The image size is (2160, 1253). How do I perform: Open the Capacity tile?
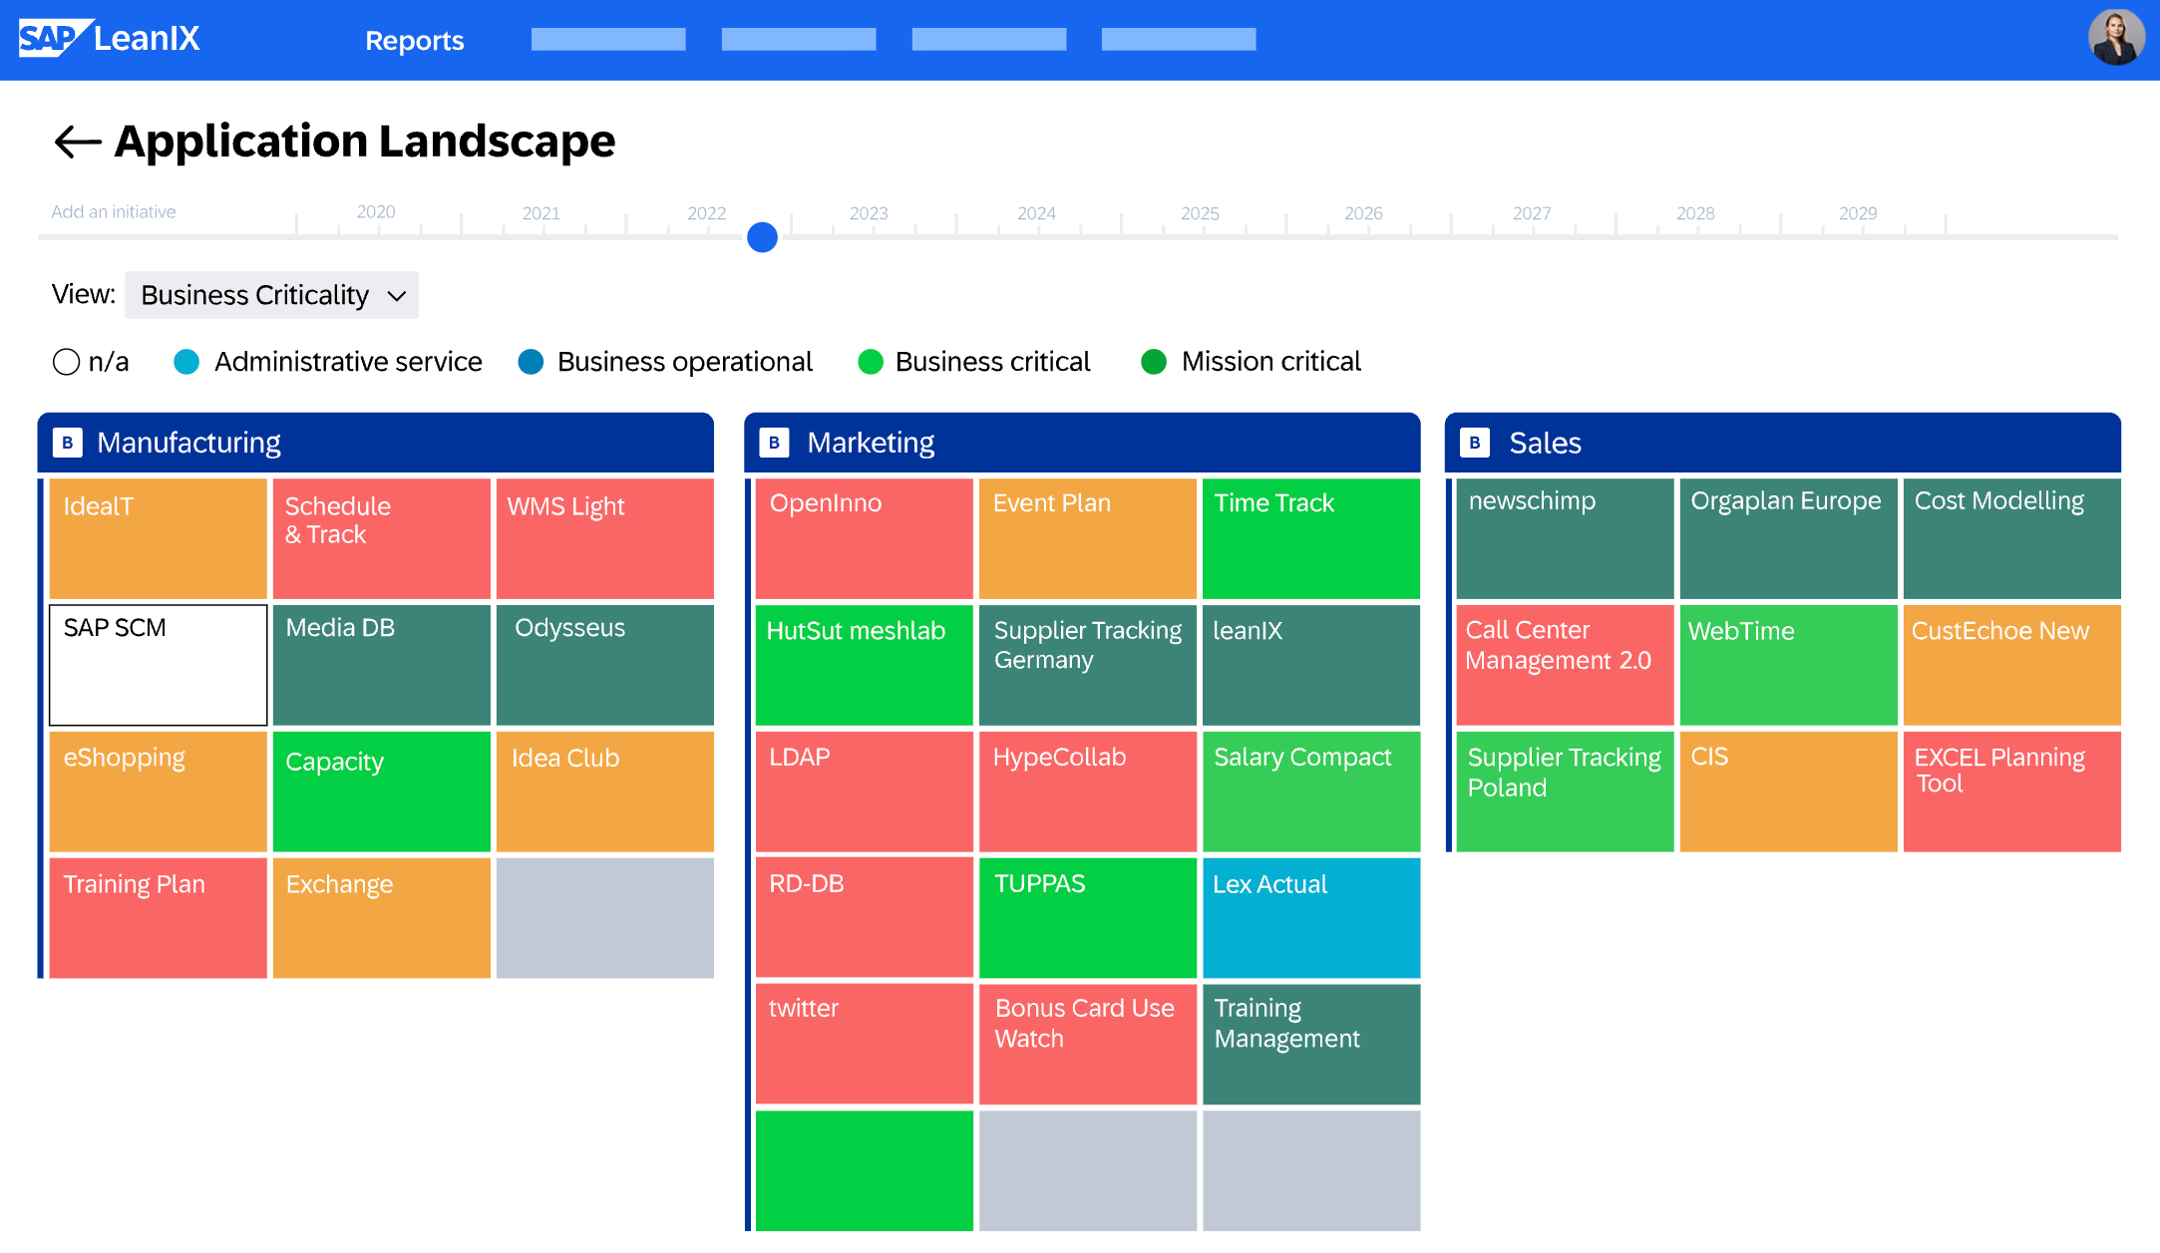click(x=381, y=791)
